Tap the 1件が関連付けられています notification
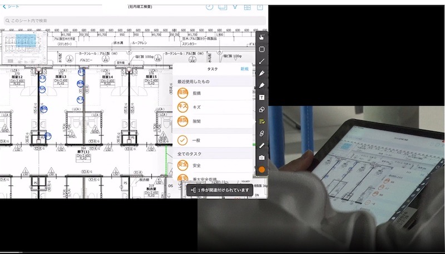This screenshot has width=445, height=254. [x=220, y=190]
